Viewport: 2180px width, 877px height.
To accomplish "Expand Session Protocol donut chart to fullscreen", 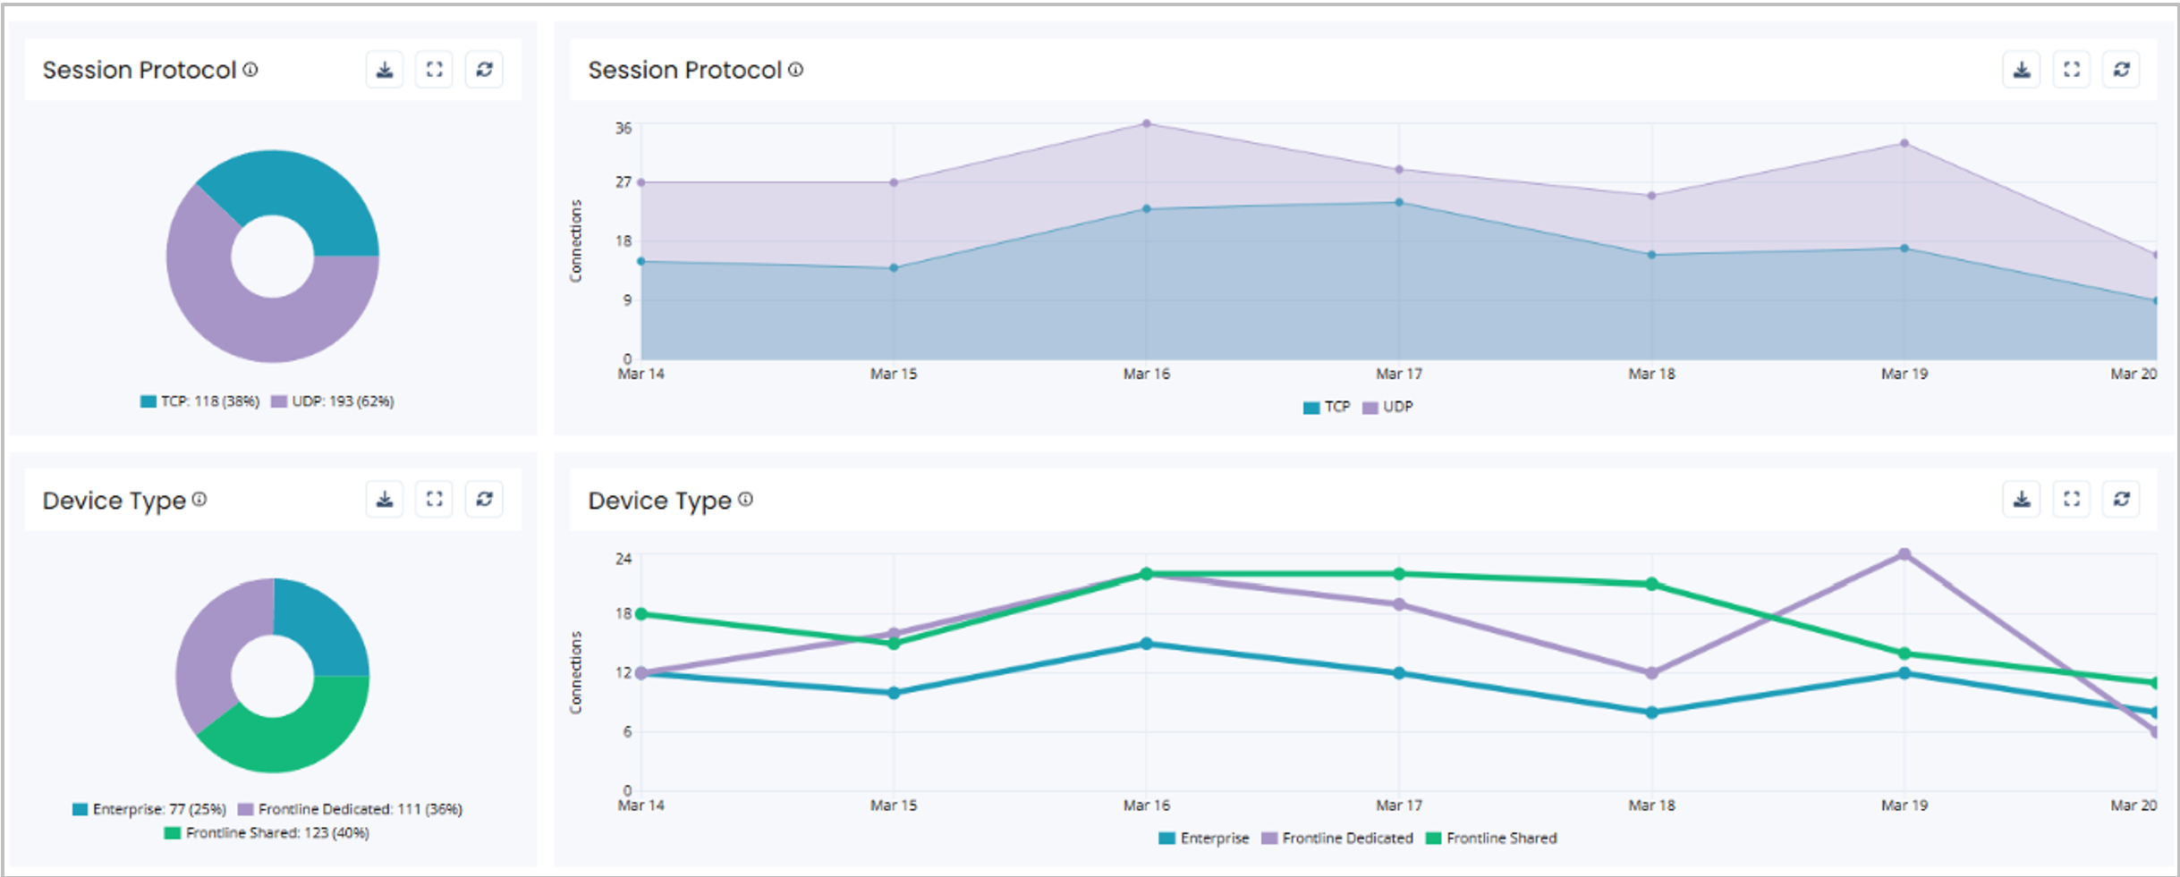I will pos(435,70).
